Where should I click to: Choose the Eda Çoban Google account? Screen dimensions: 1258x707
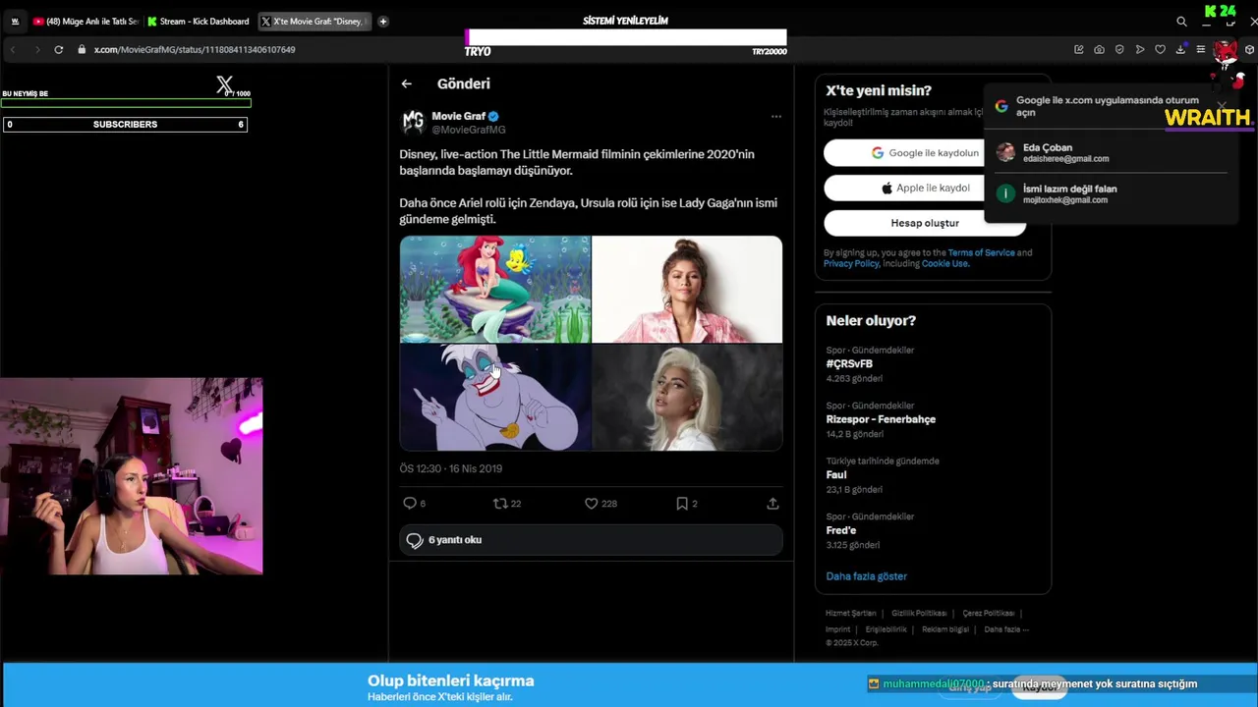pos(1112,153)
